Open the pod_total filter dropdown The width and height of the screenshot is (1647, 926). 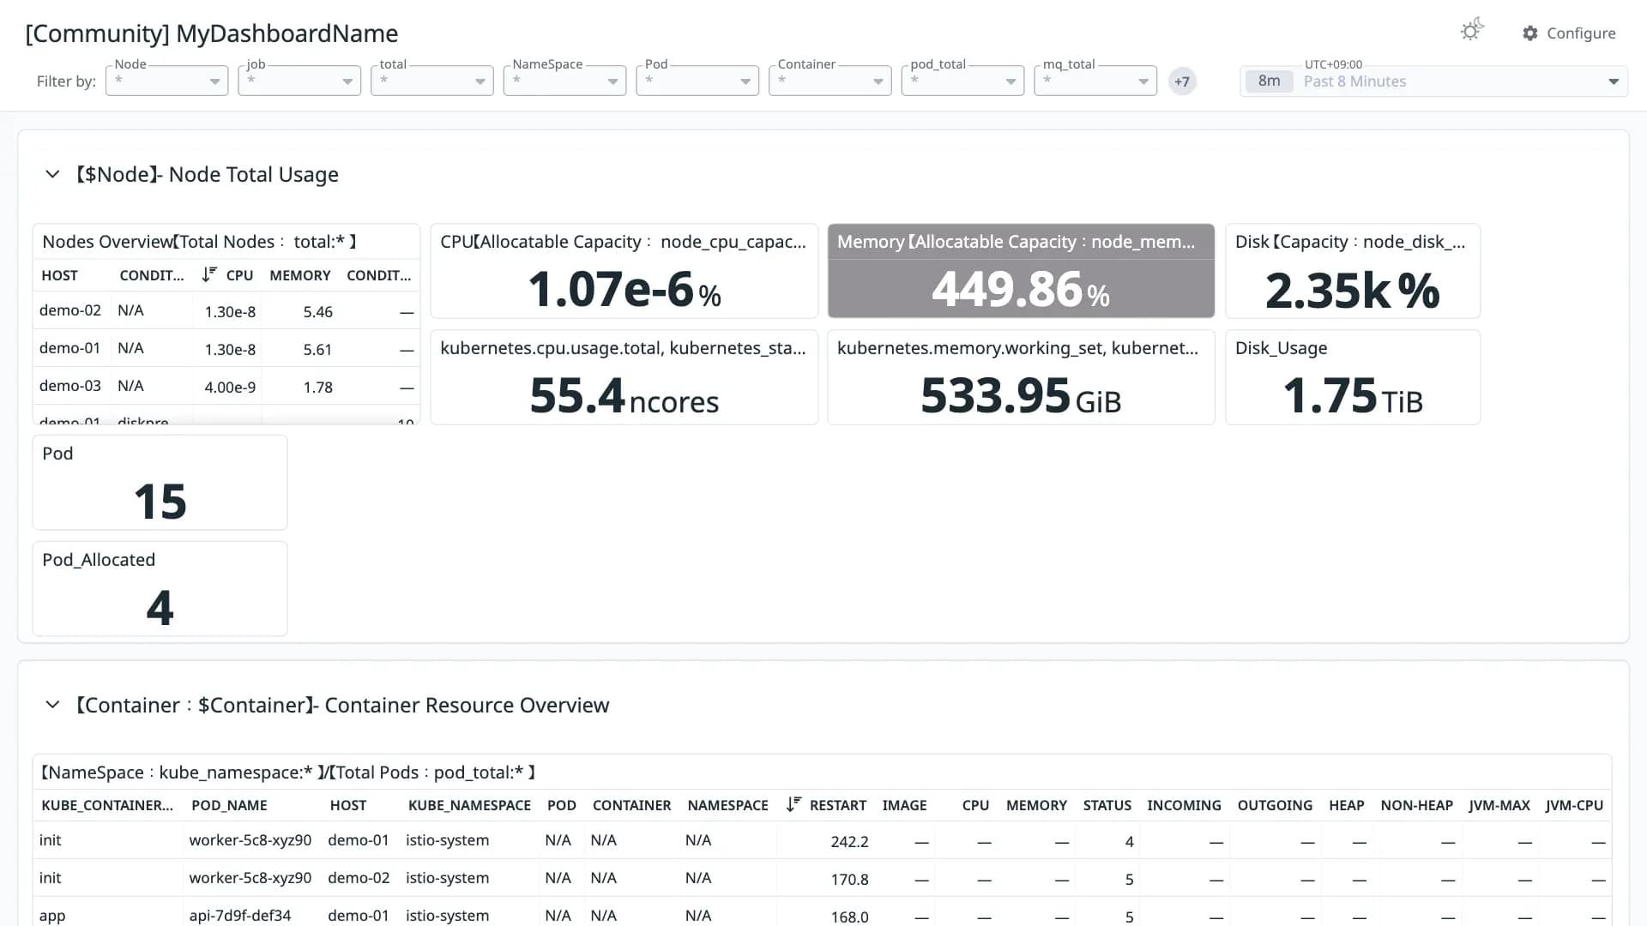(x=962, y=81)
